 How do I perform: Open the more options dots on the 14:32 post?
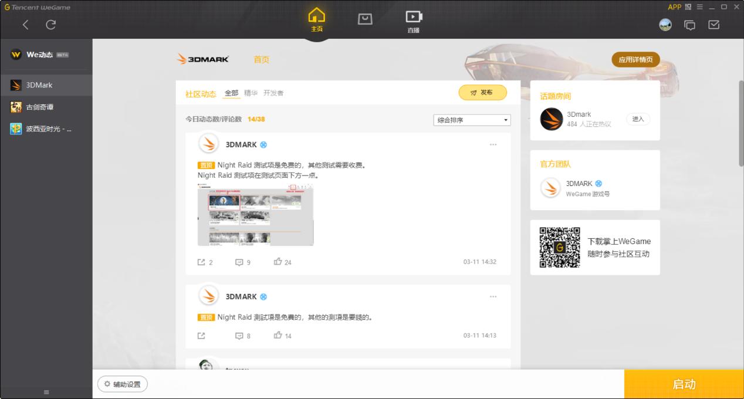(493, 144)
